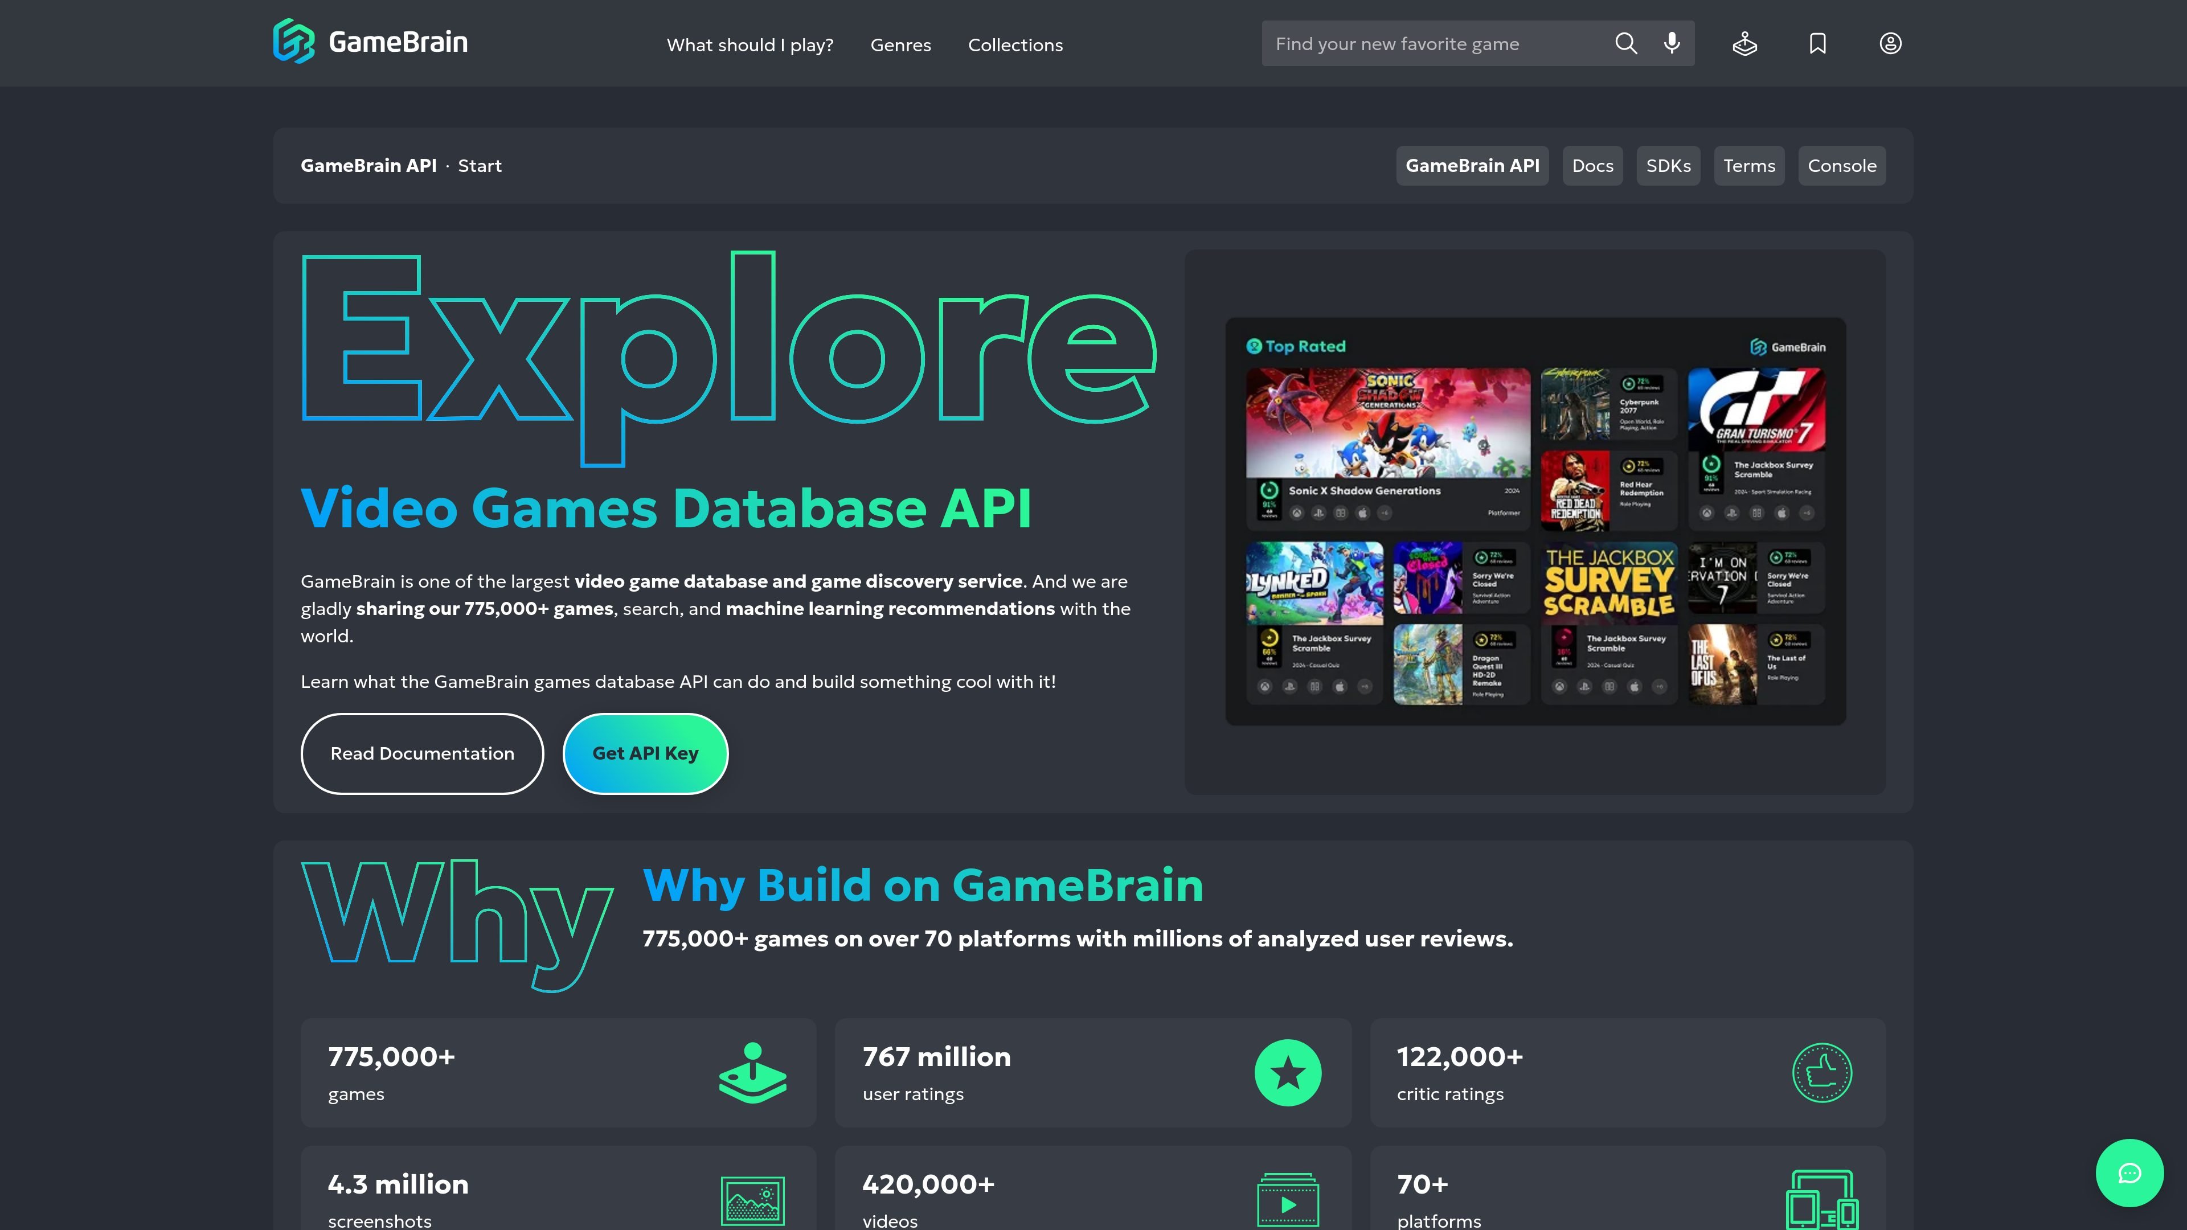Click the play icon in videos card

coord(1288,1200)
